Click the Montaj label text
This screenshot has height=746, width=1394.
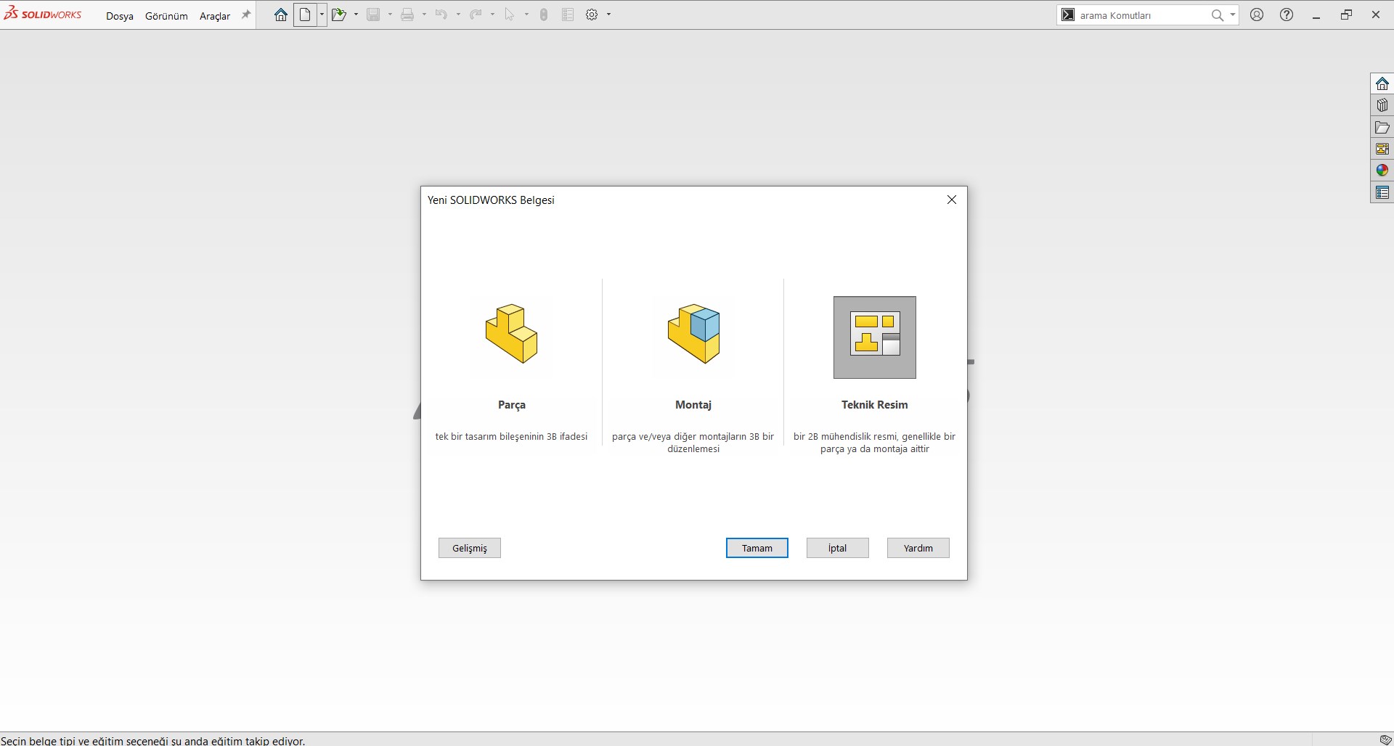pos(693,405)
